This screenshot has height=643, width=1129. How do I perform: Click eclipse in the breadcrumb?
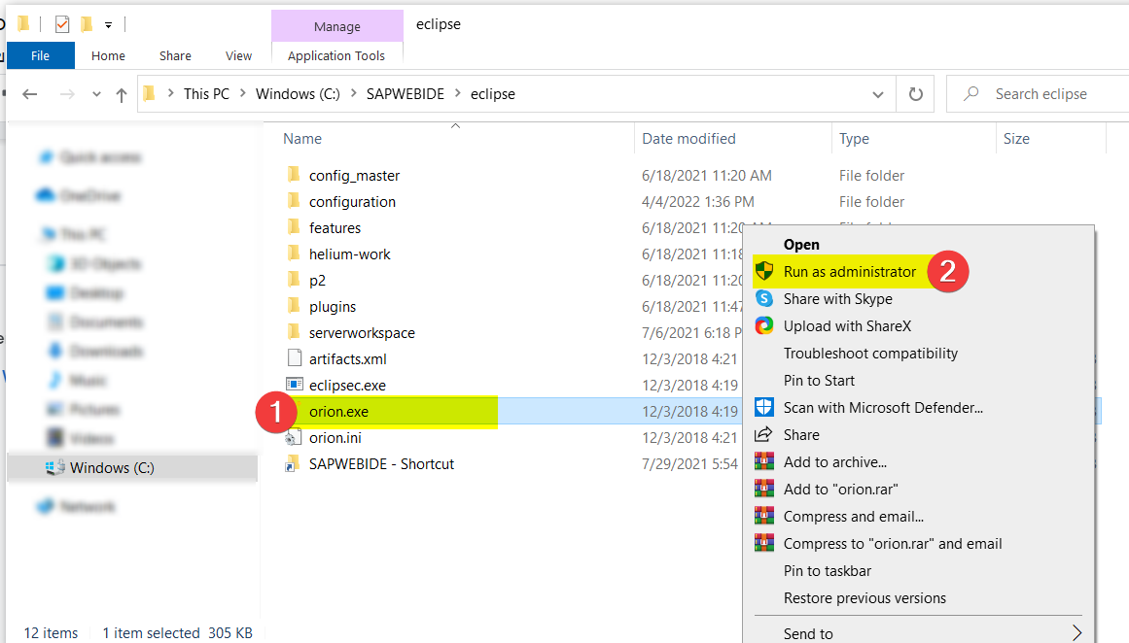pos(492,94)
